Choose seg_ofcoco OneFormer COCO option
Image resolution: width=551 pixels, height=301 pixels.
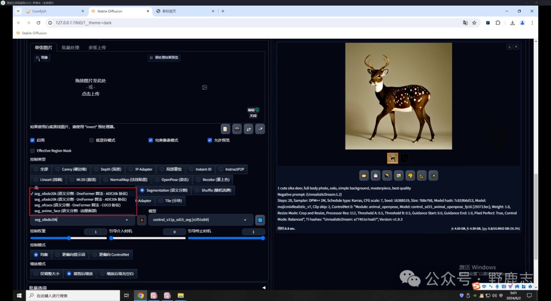click(78, 205)
